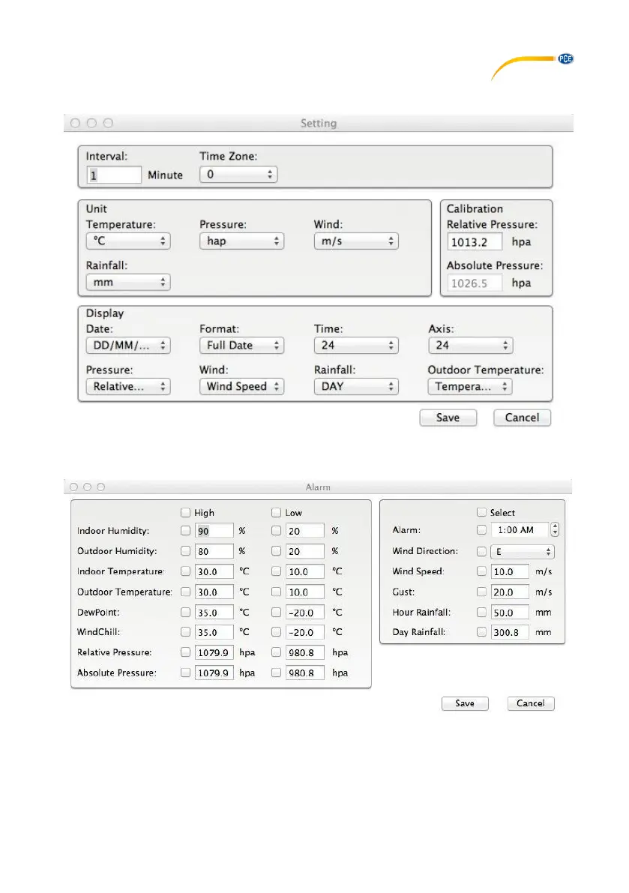629x893 pixels.
Task: Save the Alarm window settings
Action: pos(465,703)
